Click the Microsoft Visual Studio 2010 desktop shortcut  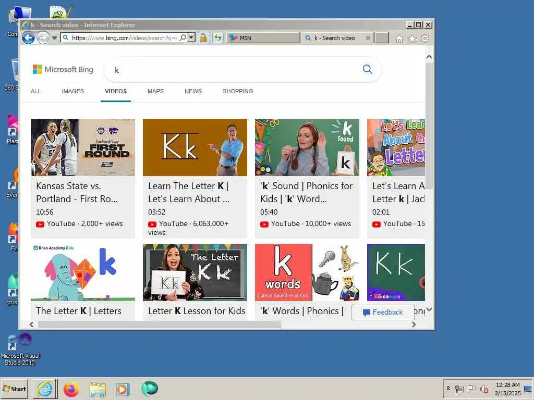click(20, 349)
